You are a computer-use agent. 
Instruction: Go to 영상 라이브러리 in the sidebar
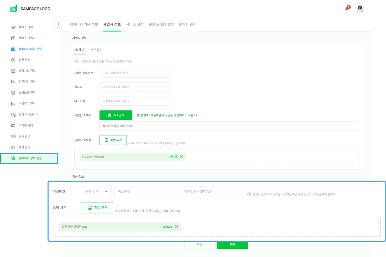pos(28,114)
